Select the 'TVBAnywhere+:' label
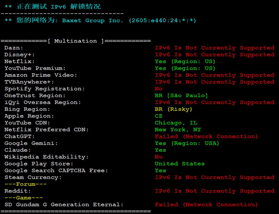Viewport: 279px width, 214px height. tap(29, 82)
